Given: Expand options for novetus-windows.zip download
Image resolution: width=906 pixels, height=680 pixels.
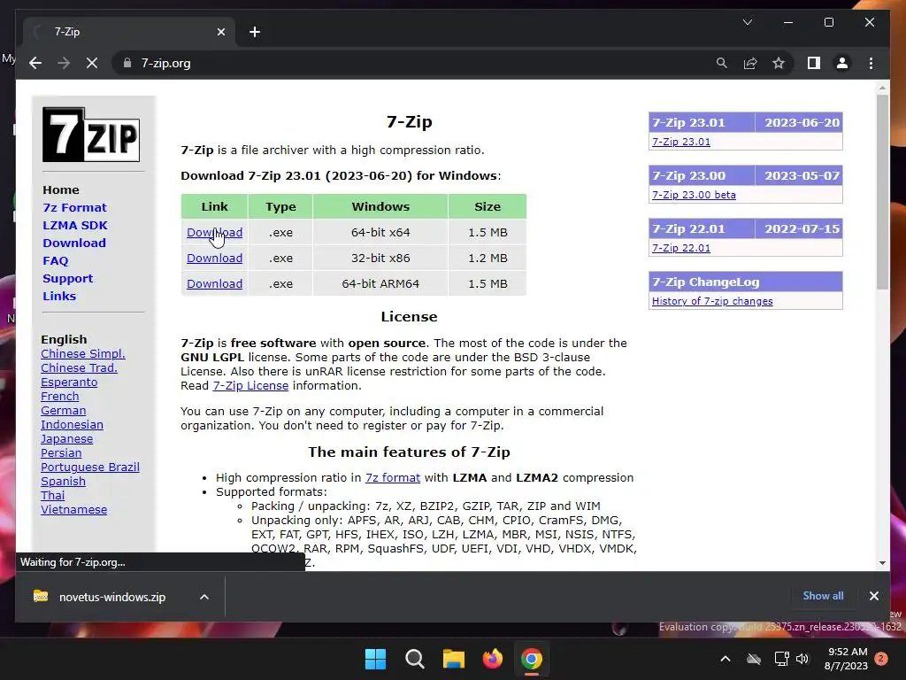Looking at the screenshot, I should (x=204, y=597).
